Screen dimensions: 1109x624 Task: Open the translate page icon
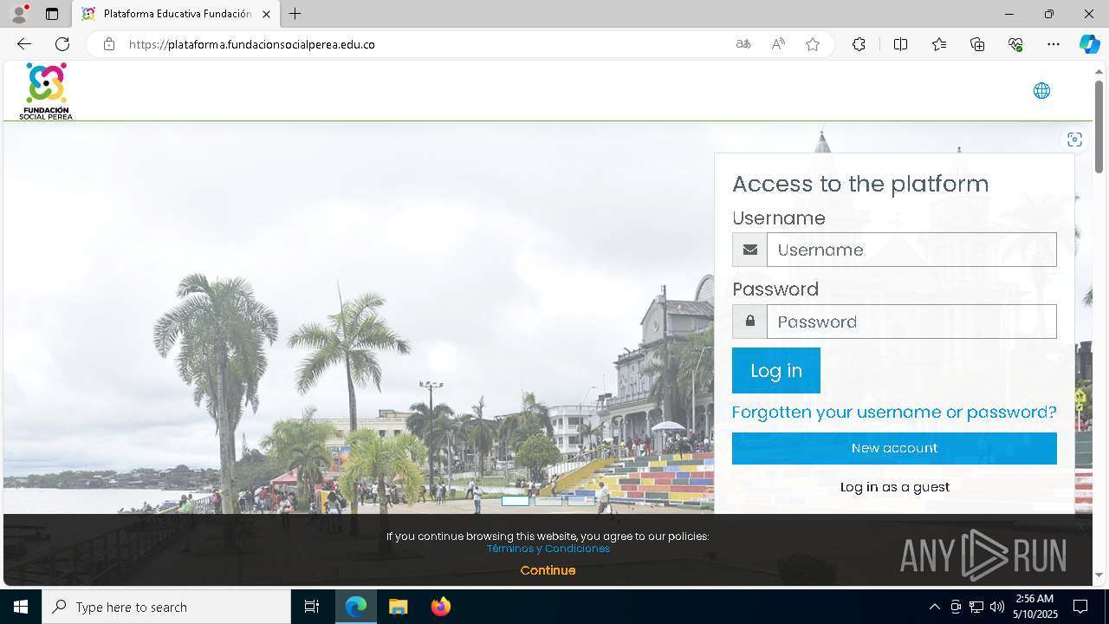(743, 44)
